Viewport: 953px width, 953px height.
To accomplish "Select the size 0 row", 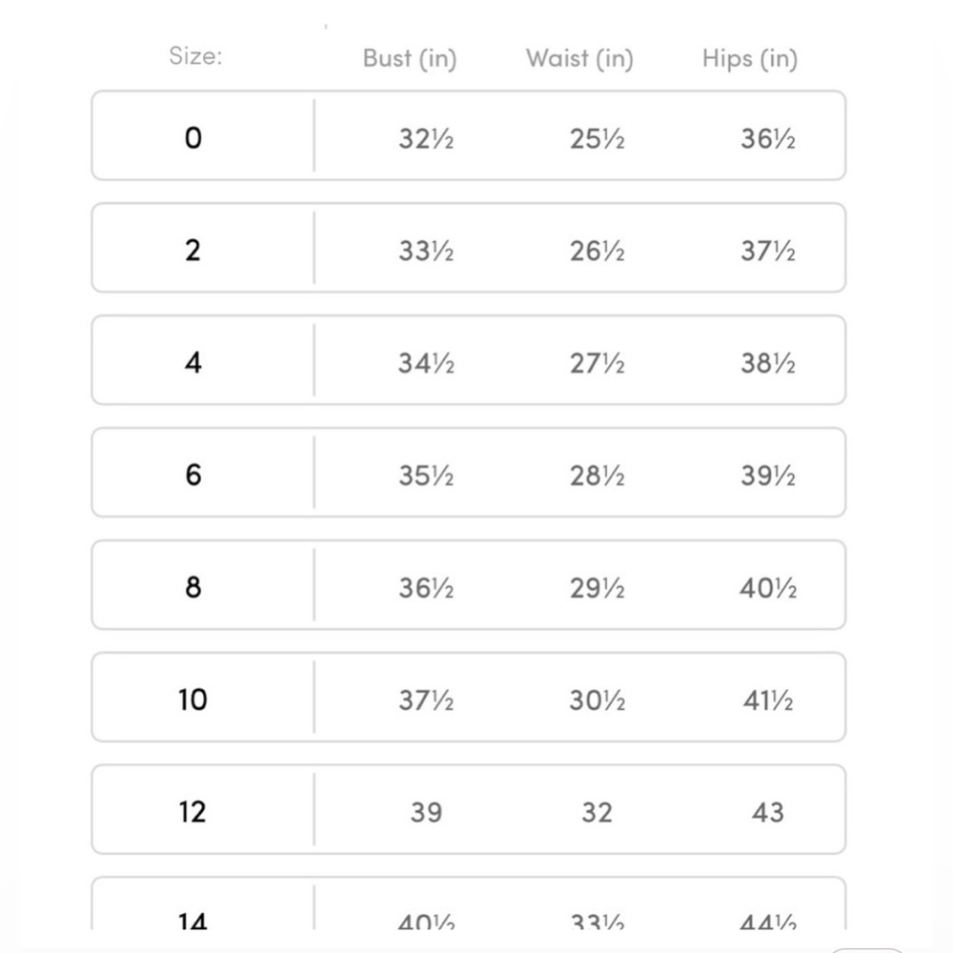I will pyautogui.click(x=469, y=135).
